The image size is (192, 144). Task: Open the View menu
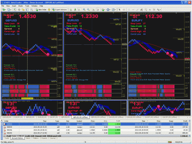coord(8,6)
